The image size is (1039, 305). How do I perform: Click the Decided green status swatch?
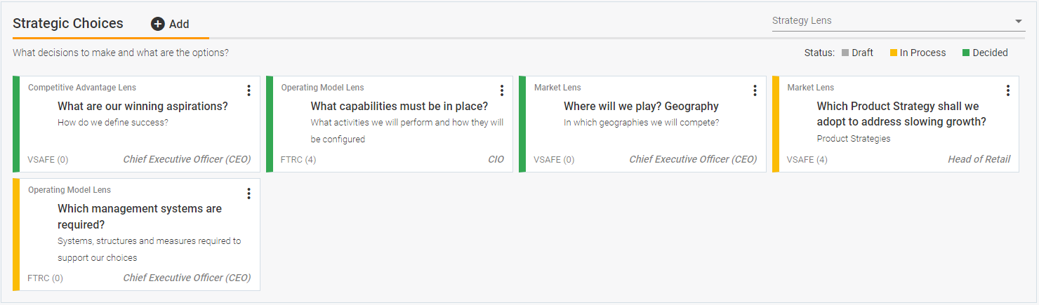[x=966, y=53]
